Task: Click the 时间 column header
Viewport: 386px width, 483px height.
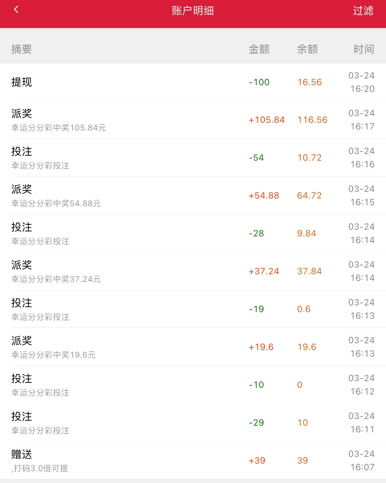Action: pos(364,49)
